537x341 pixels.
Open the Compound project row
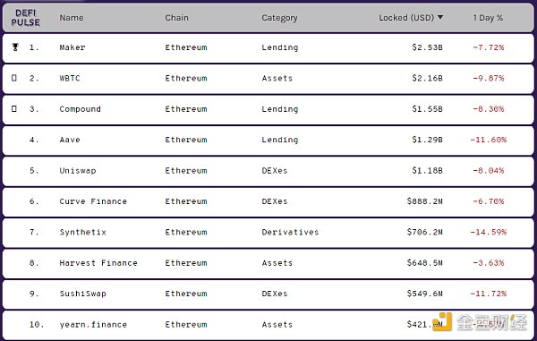(268, 109)
